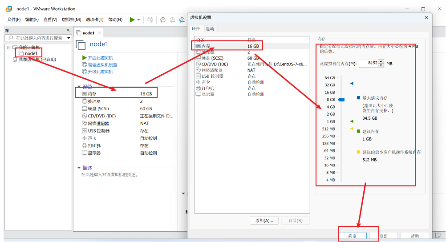The width and height of the screenshot is (446, 242).
Task: Open the library search dropdown arrow
Action: [x=69, y=38]
